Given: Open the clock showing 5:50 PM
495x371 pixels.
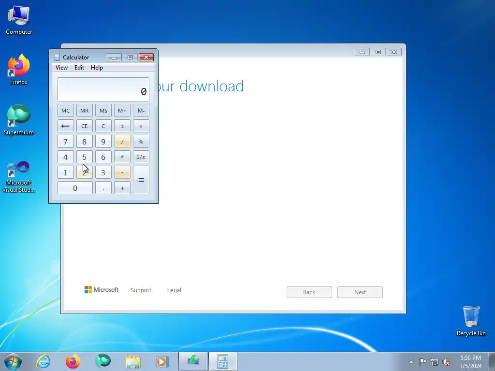Looking at the screenshot, I should [470, 362].
